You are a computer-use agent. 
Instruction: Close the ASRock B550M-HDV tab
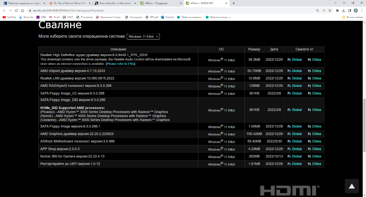click(227, 3)
